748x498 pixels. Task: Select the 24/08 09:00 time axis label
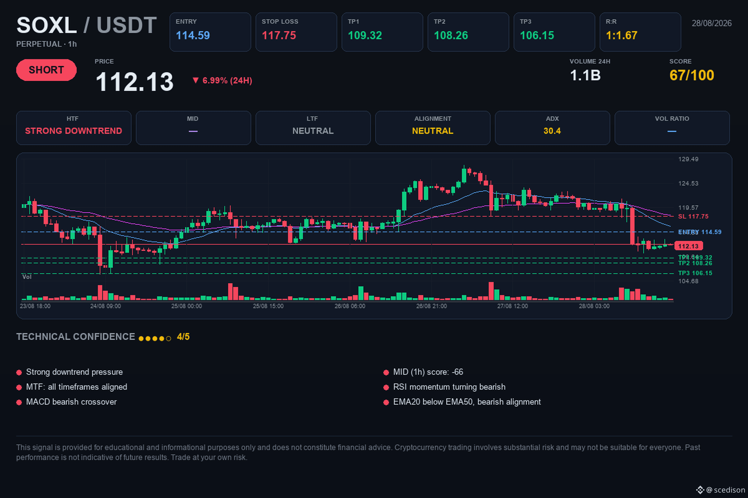point(106,306)
